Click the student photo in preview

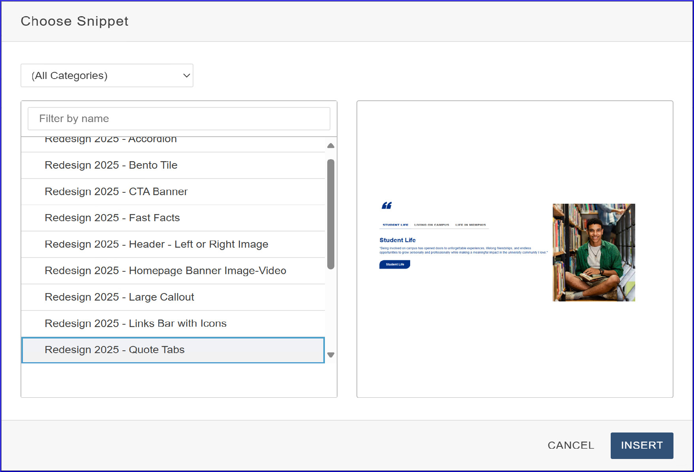click(x=593, y=252)
